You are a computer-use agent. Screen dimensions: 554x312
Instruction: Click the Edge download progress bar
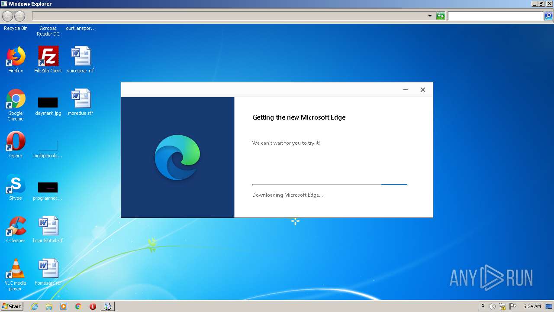point(330,185)
